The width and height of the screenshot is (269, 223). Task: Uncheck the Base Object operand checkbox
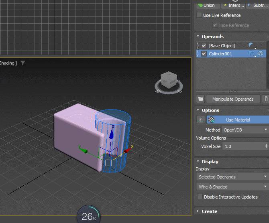(x=204, y=46)
